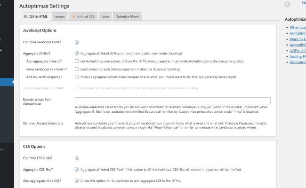The image size is (306, 188).
Task: Open the 'Adding Pl' sidebar link
Action: (298, 56)
